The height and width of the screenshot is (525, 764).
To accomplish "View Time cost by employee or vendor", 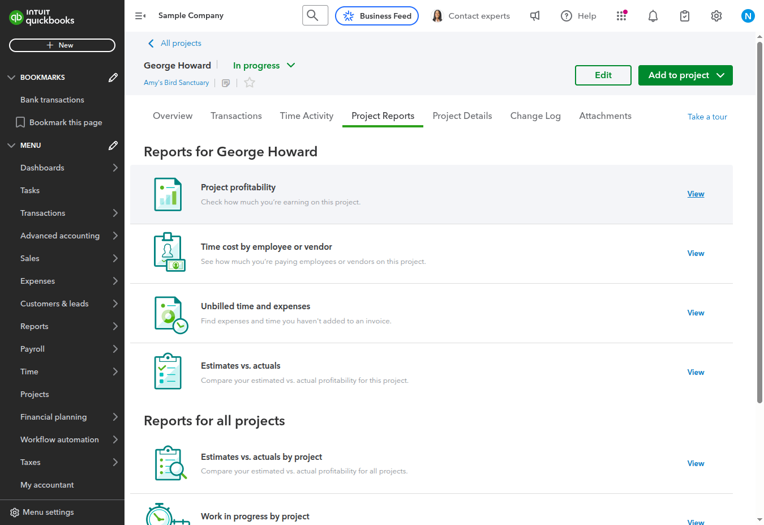I will (696, 253).
